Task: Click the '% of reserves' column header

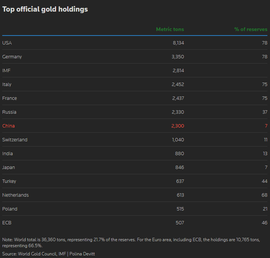Action: pyautogui.click(x=251, y=29)
